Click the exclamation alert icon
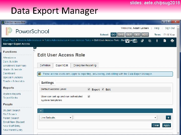 point(157,41)
